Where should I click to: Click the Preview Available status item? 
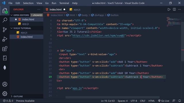(x=25, y=101)
